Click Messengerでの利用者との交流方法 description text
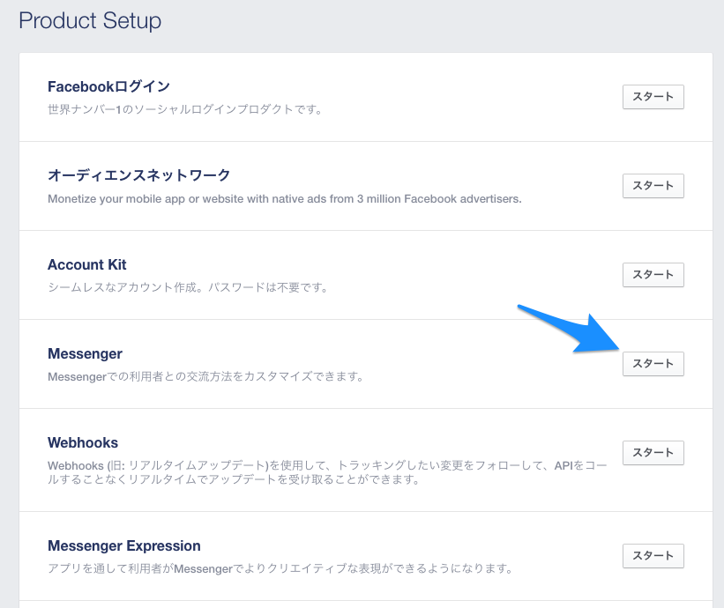 pos(205,377)
